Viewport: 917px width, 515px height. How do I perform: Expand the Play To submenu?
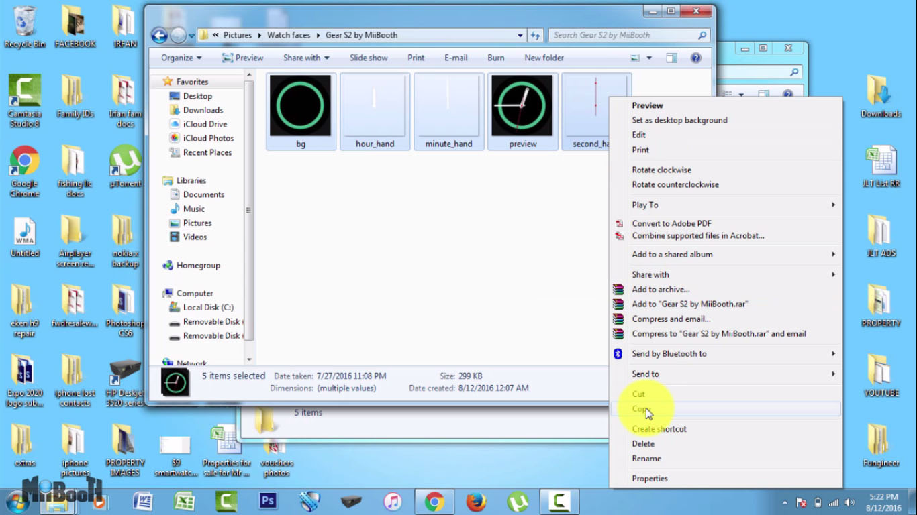(x=726, y=205)
